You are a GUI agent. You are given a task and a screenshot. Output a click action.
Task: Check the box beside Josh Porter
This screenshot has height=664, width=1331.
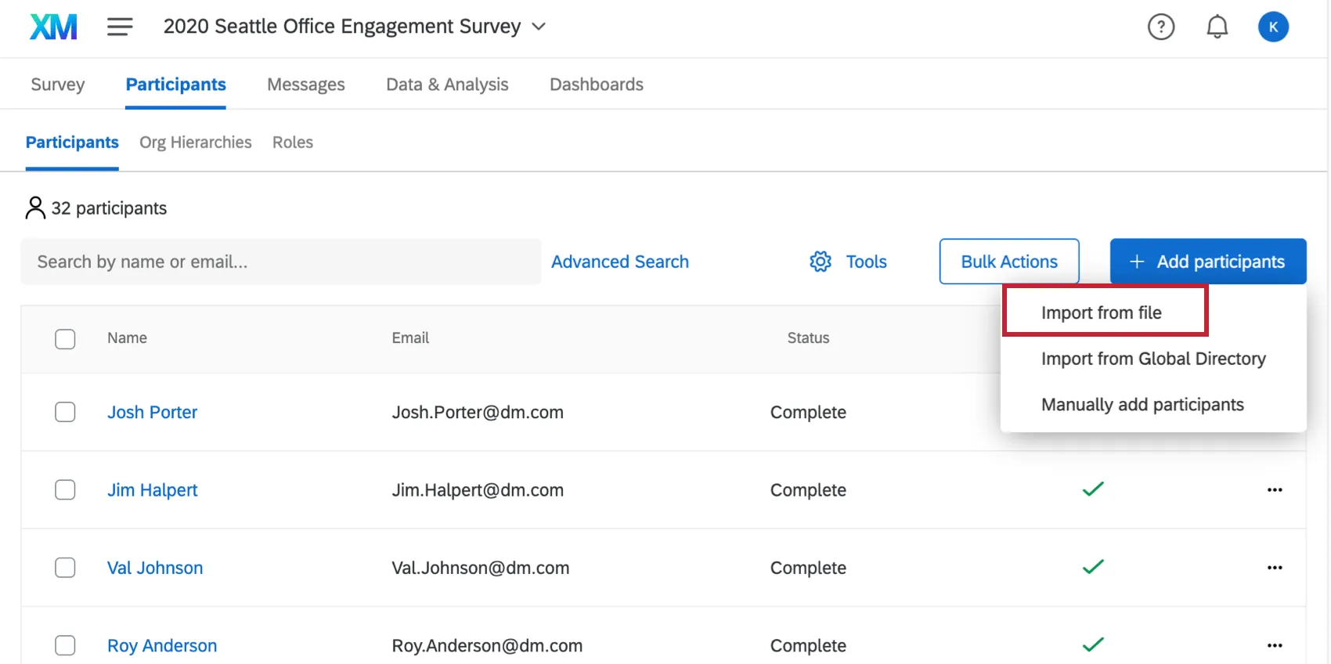[x=65, y=412]
